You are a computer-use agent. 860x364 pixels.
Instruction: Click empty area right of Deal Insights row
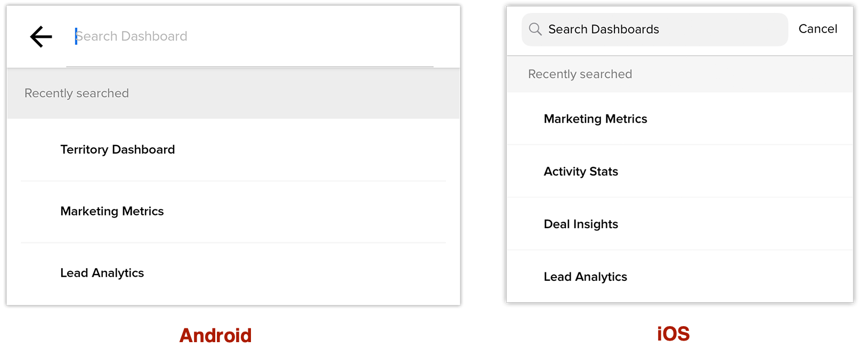(746, 224)
